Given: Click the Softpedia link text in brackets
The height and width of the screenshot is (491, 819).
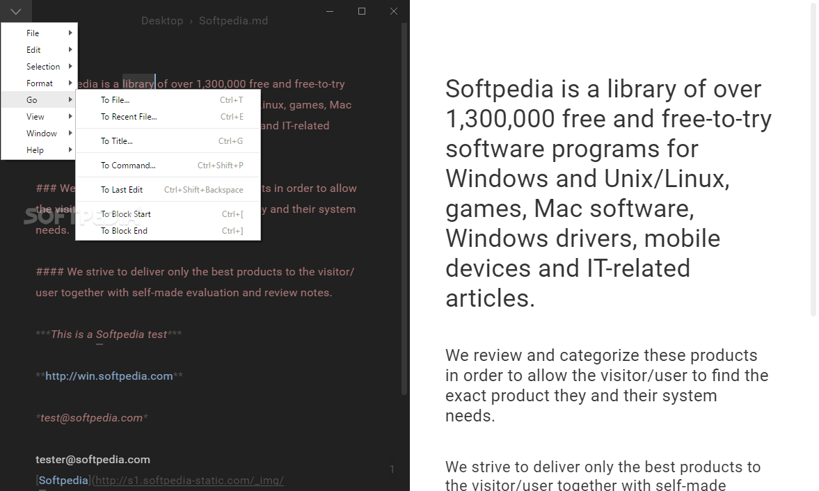Looking at the screenshot, I should (x=63, y=481).
